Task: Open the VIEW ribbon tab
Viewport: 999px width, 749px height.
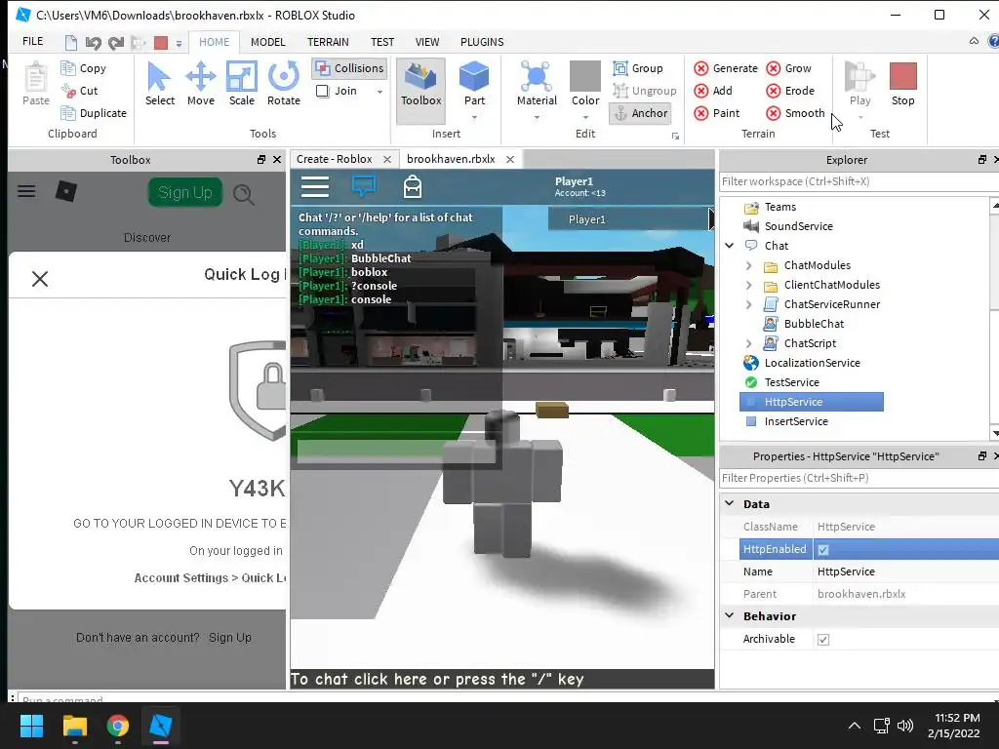Action: 427,42
